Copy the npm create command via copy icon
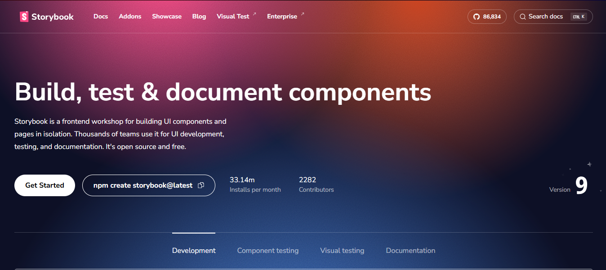 (x=201, y=185)
